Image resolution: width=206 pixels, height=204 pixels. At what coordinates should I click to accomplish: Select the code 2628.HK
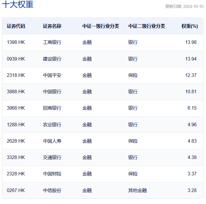tap(16, 141)
